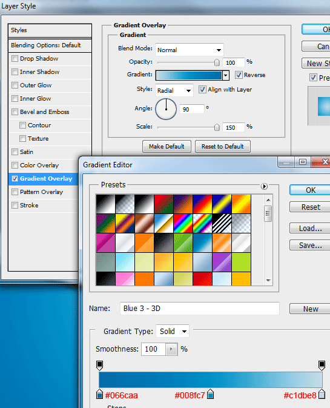Choose the black and white striped preset
This screenshot has height=408, width=330.
[x=222, y=223]
